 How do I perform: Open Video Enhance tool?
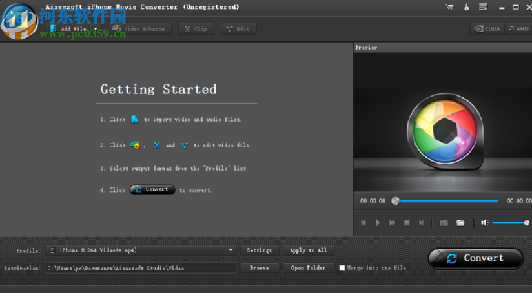[x=140, y=29]
